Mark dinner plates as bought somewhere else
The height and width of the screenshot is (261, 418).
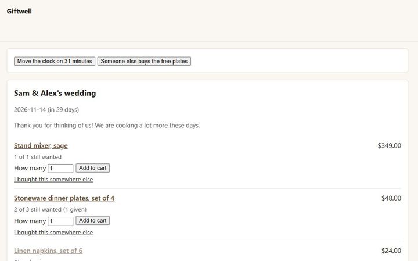click(53, 232)
